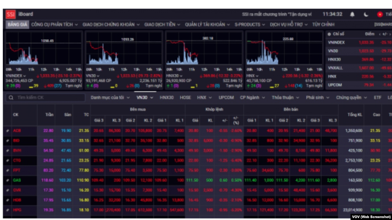Toggle the +/- display arrows in Chỉ số
Screen dimensions: 392x220
385,34
